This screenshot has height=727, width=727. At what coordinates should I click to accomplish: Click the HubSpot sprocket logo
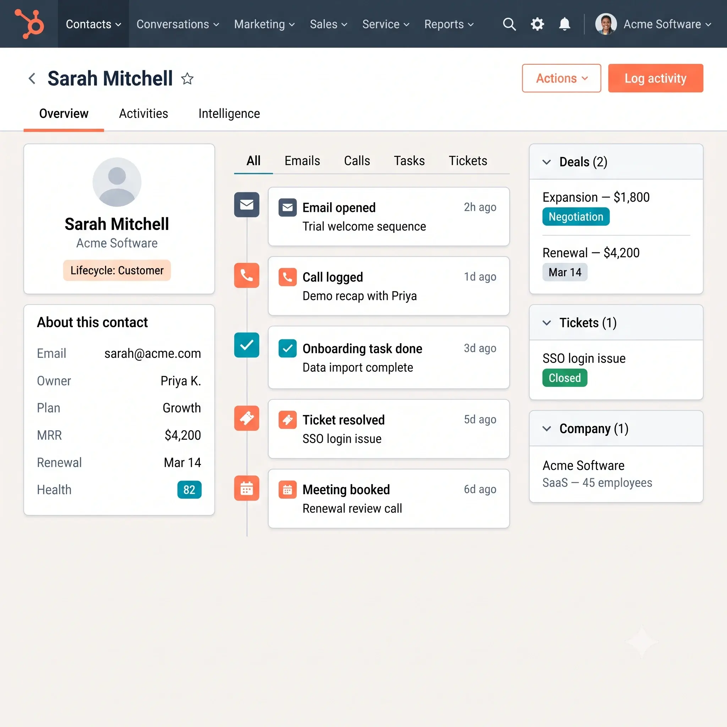tap(29, 24)
